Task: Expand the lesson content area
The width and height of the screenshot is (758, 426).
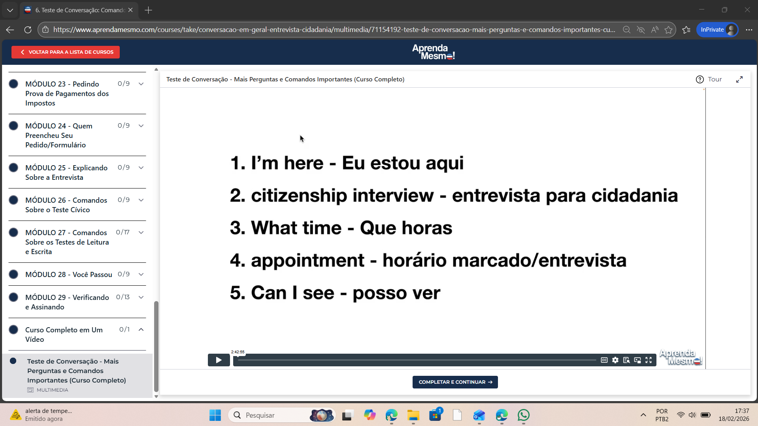Action: [x=739, y=79]
